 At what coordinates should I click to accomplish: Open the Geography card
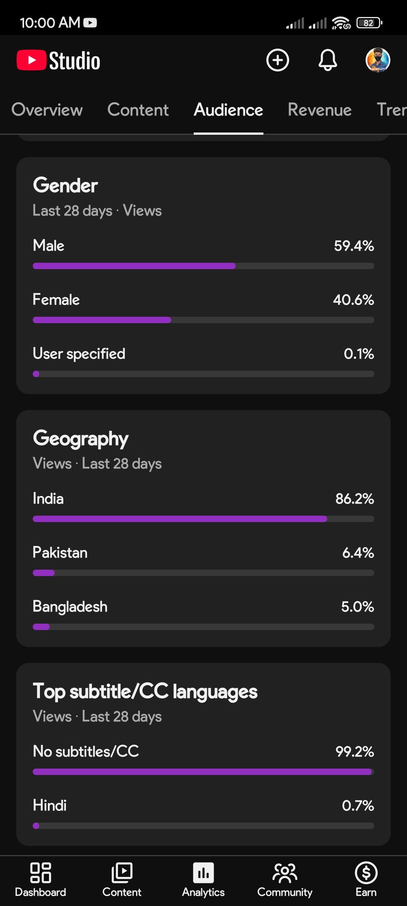tap(203, 528)
